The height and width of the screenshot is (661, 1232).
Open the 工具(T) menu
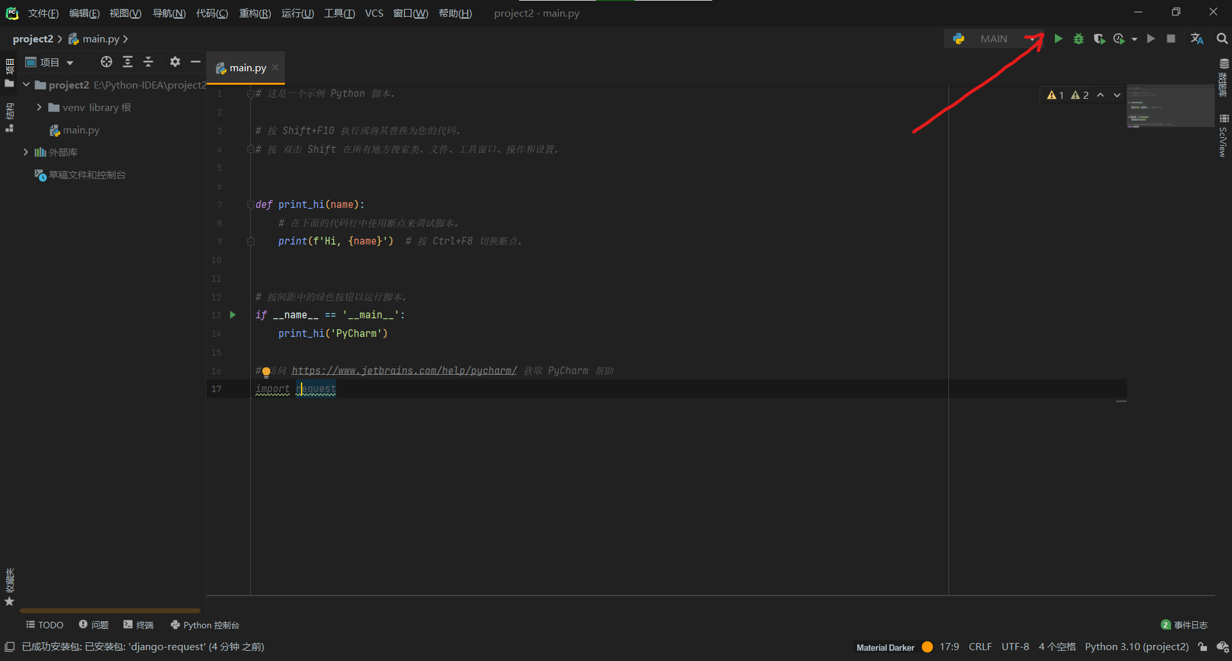(339, 13)
